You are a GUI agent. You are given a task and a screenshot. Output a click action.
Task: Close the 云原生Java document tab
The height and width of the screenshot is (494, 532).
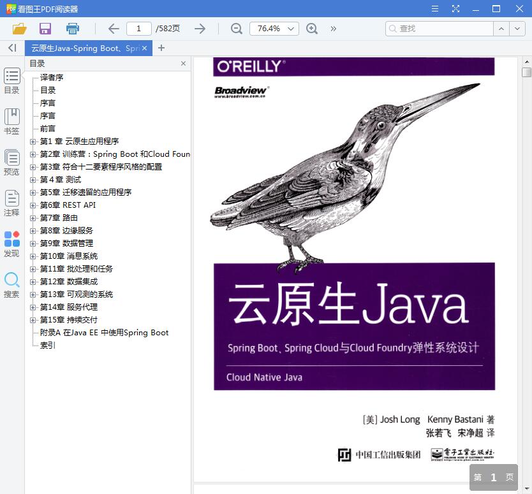[145, 48]
